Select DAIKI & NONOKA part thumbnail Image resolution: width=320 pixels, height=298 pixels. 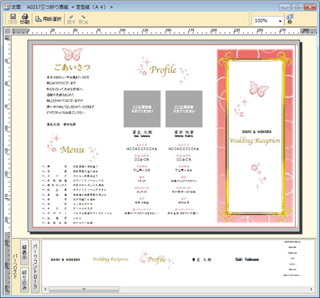tap(66, 259)
